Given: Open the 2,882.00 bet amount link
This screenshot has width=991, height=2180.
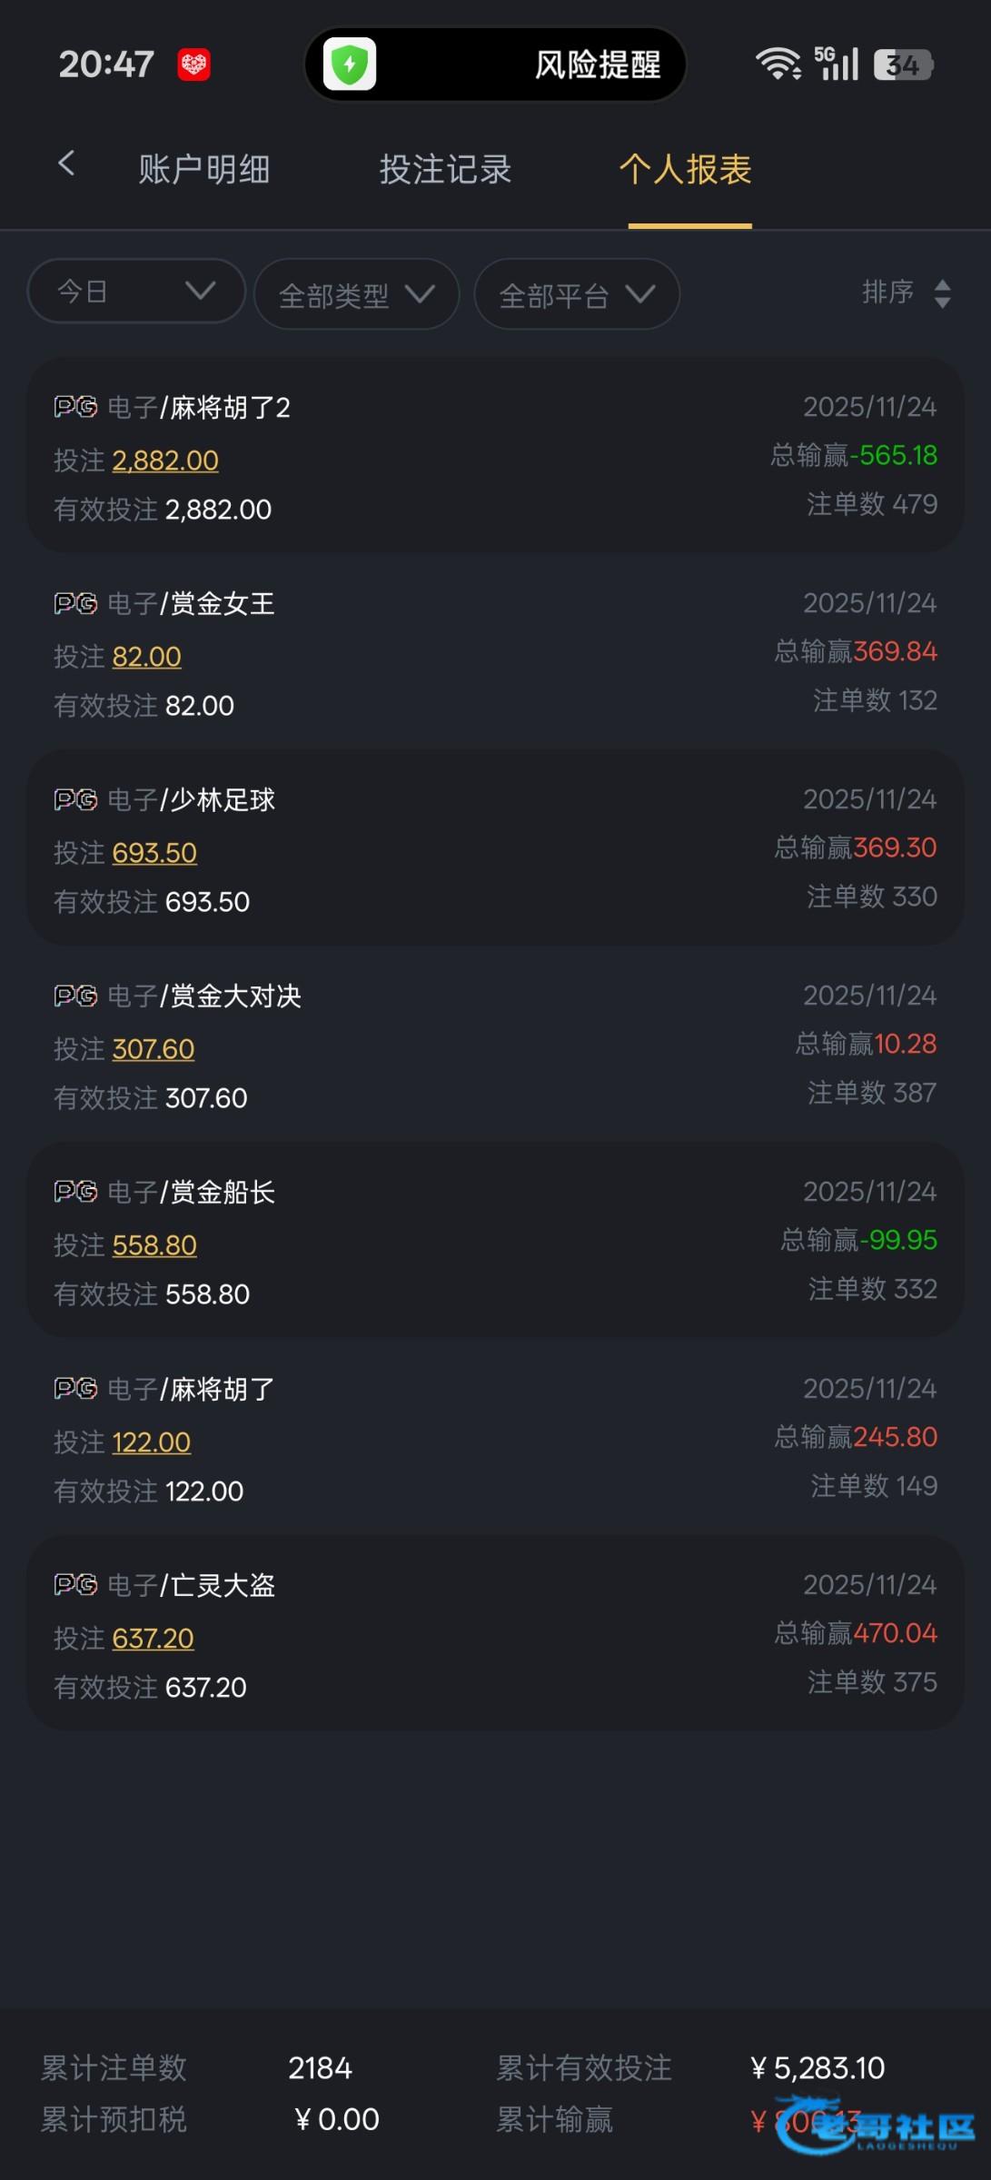Looking at the screenshot, I should click(x=165, y=461).
